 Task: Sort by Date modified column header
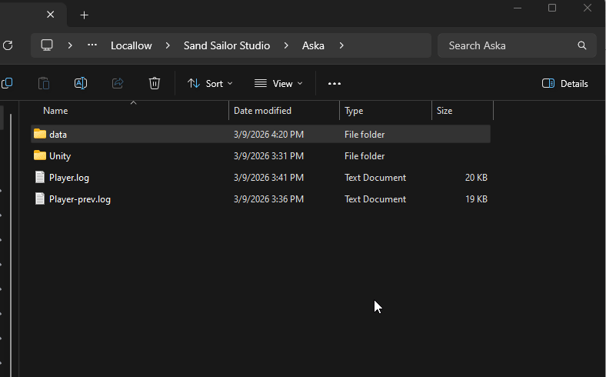point(262,111)
